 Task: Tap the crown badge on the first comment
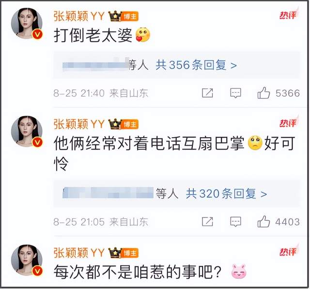[115, 16]
